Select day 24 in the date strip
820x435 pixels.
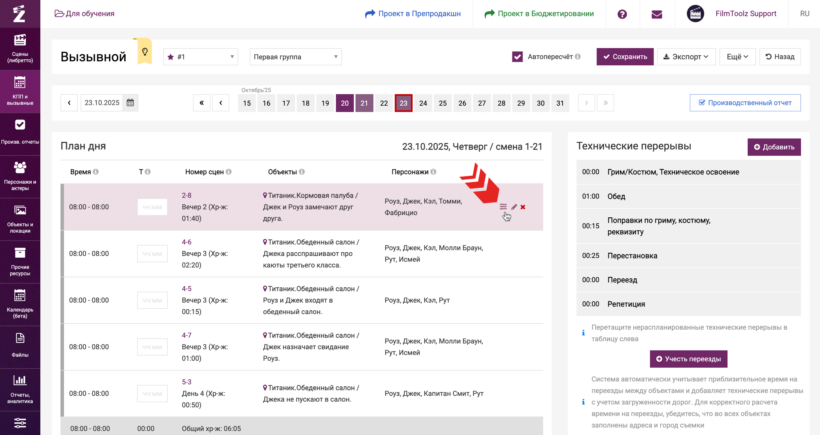423,103
